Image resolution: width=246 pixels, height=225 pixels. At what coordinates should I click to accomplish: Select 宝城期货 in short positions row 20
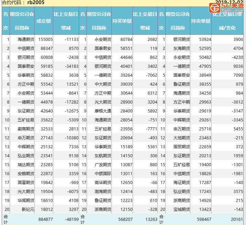(x=181, y=210)
